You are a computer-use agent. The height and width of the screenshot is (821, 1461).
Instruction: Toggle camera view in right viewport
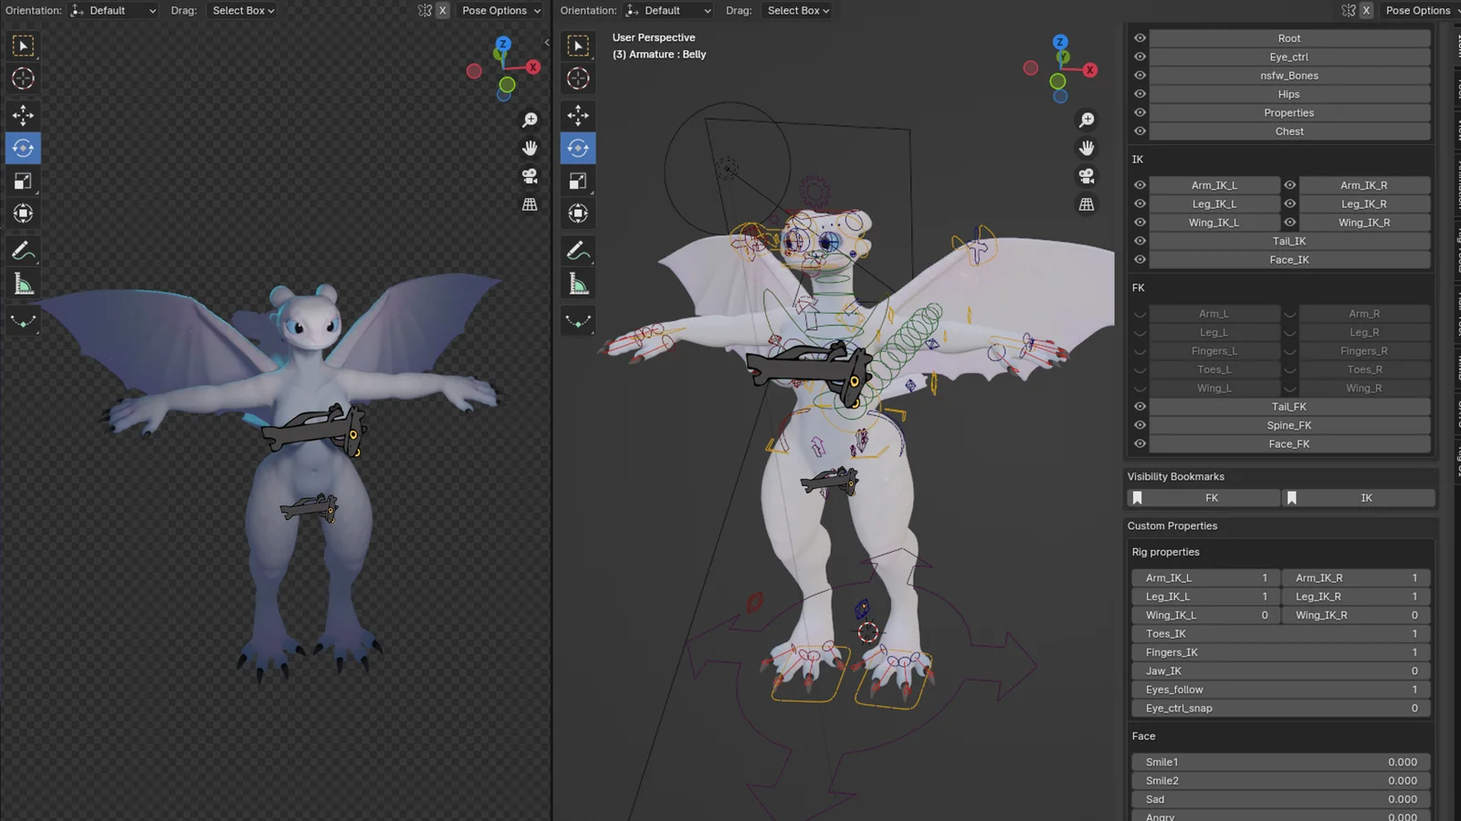tap(1087, 176)
